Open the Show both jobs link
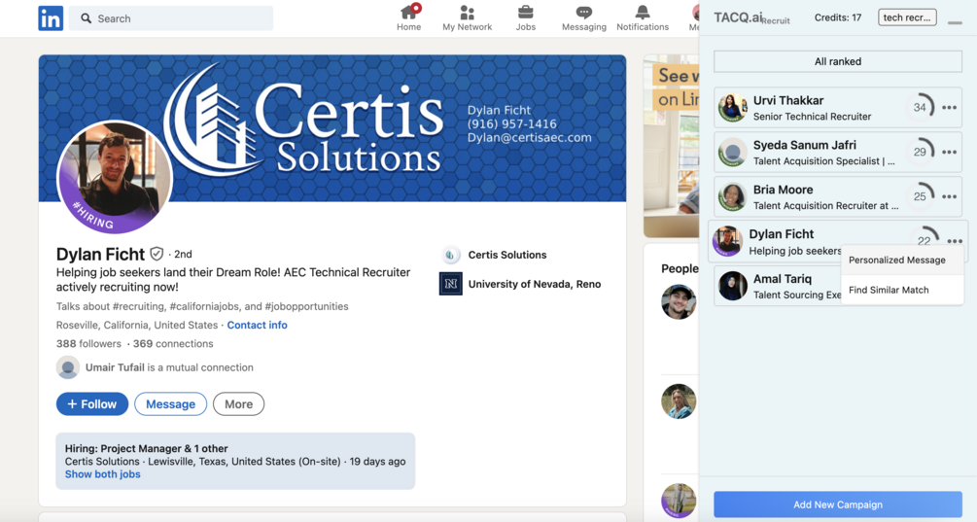 tap(102, 474)
